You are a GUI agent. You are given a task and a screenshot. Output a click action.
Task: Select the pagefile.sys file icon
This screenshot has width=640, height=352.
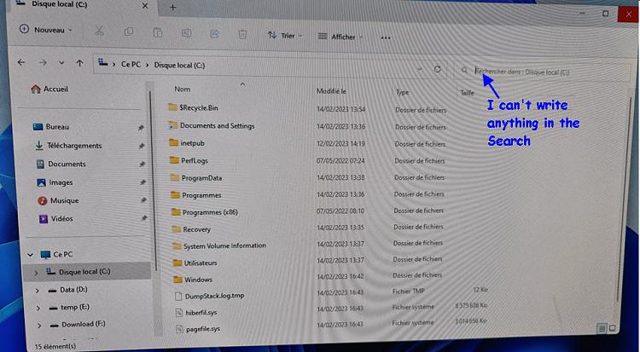(x=179, y=328)
